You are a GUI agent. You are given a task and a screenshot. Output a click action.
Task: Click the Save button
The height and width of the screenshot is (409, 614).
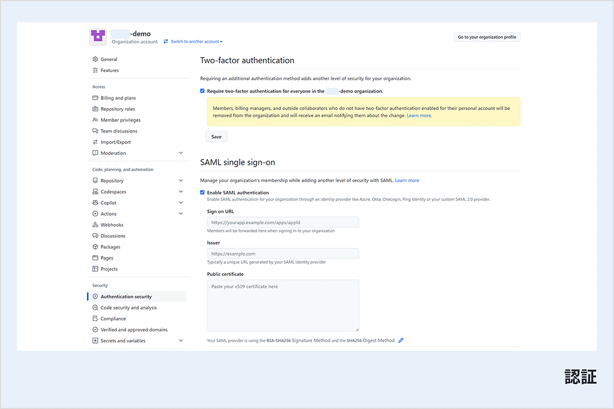click(216, 137)
